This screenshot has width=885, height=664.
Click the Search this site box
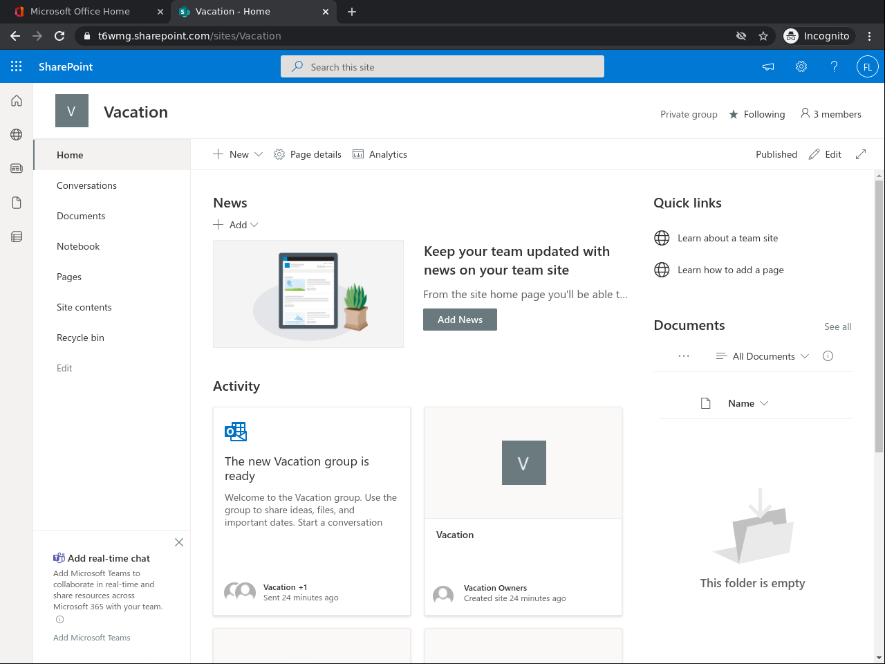tap(442, 66)
